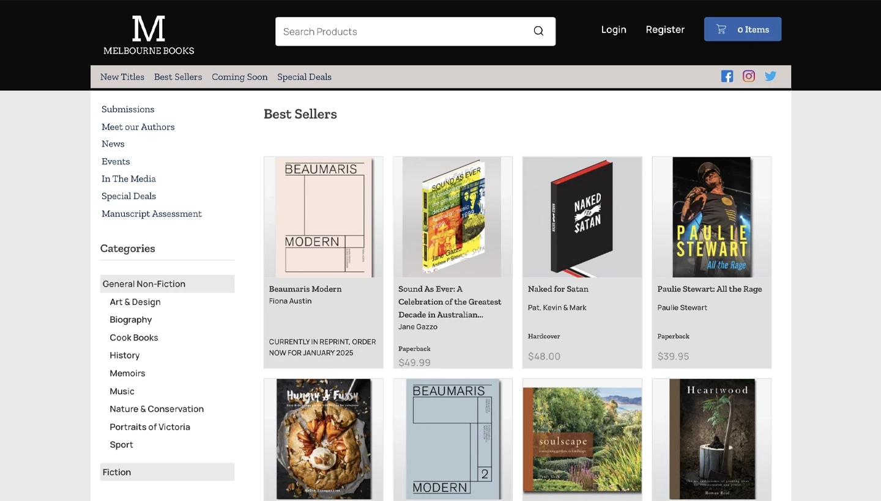Image resolution: width=881 pixels, height=501 pixels.
Task: Click the Naked for Satan title
Action: 558,289
